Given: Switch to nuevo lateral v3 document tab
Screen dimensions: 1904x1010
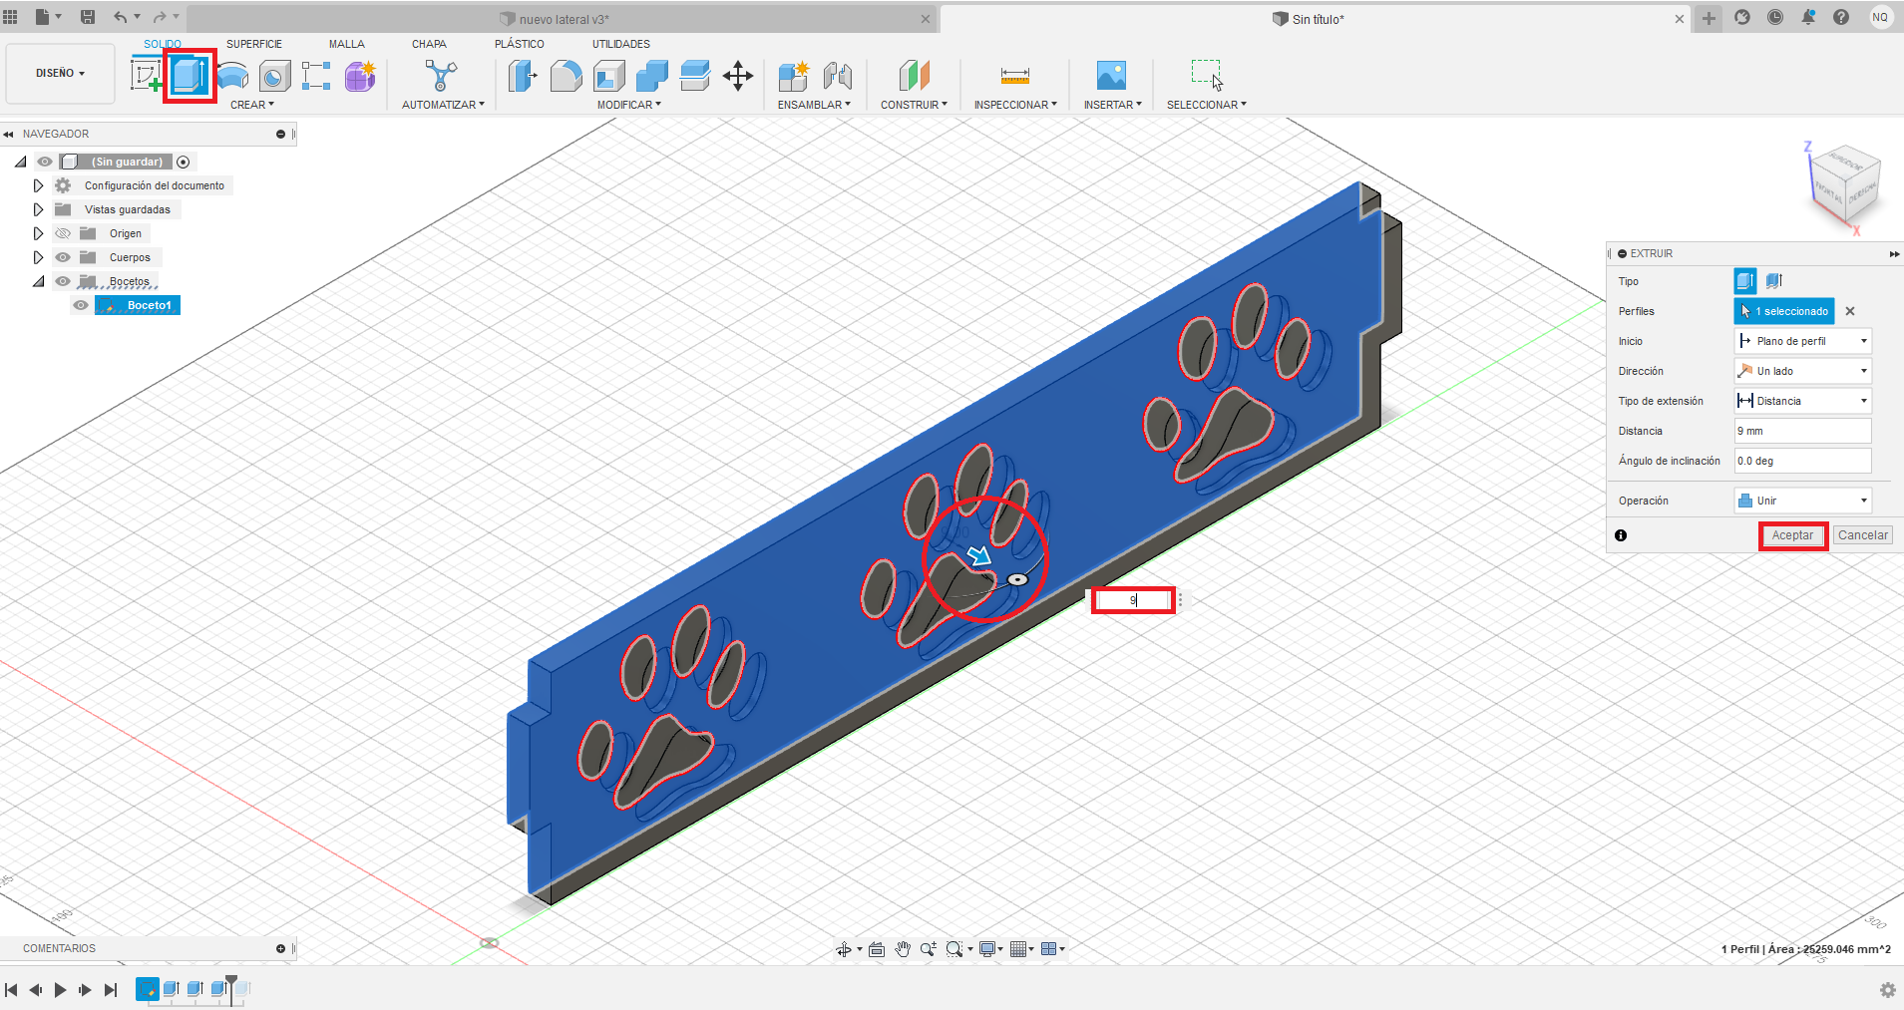Looking at the screenshot, I should tap(563, 19).
